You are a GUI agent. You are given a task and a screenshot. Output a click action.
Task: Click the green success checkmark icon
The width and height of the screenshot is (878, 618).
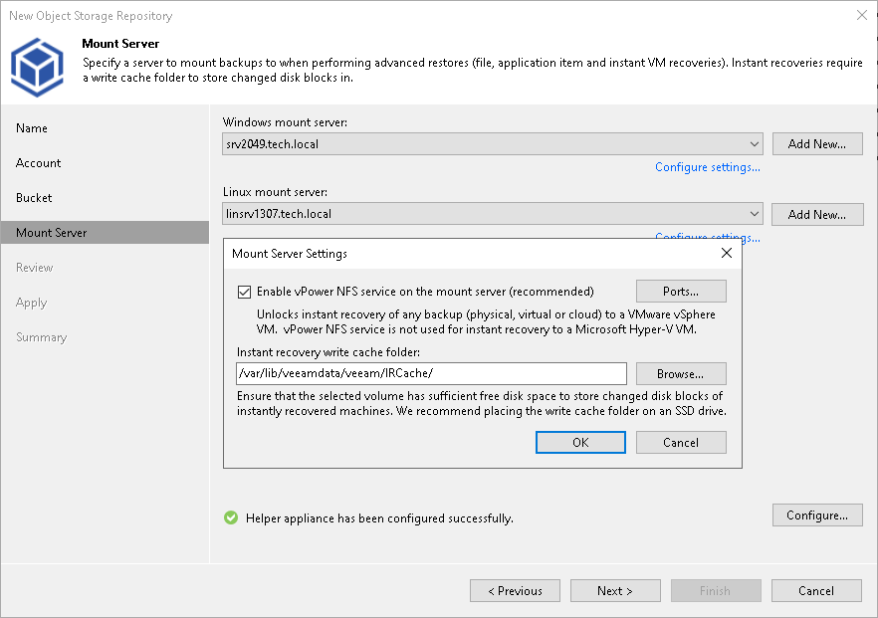pos(231,517)
